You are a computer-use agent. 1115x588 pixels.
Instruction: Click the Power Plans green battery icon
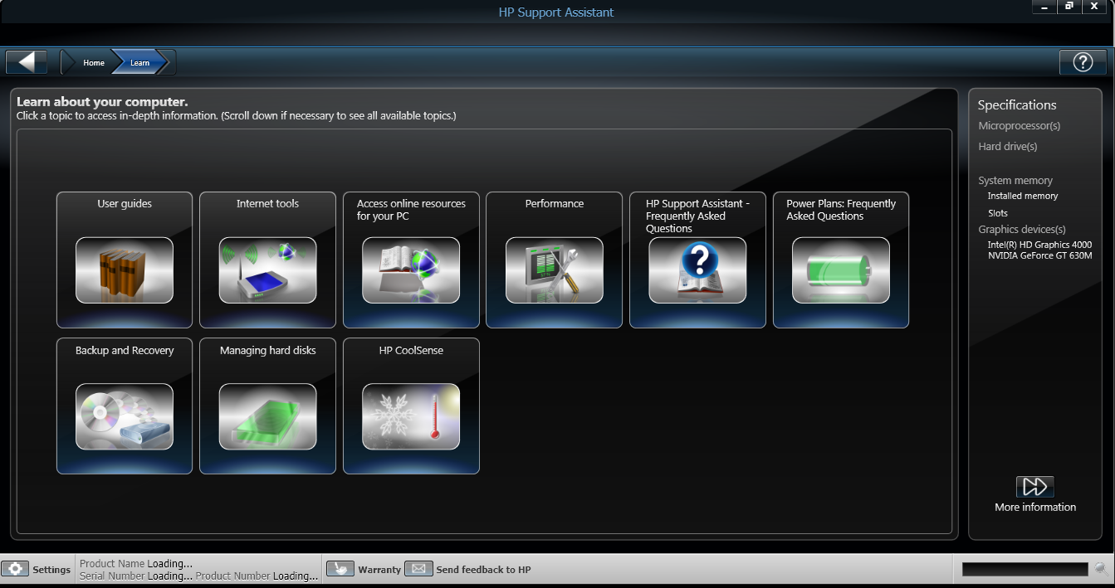[x=840, y=270]
